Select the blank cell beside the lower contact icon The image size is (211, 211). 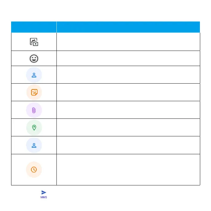click(128, 145)
